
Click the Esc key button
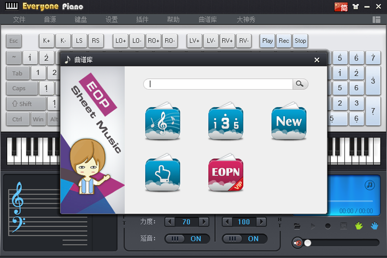(x=14, y=41)
